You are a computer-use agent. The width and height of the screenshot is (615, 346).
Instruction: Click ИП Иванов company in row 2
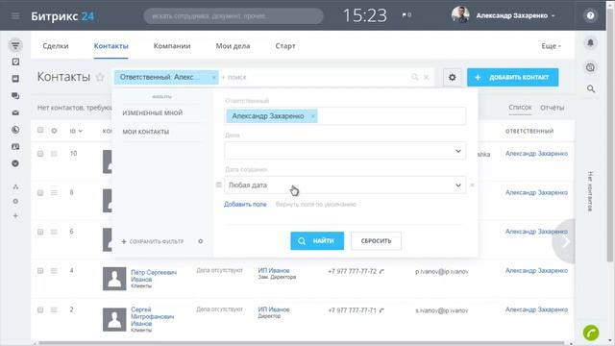coord(274,309)
